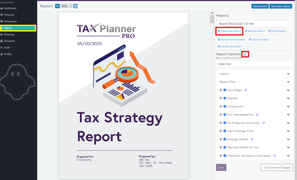Screen dimensions: 297x180
Task: Open the 125% zoom level dropdown
Action: 66,6
